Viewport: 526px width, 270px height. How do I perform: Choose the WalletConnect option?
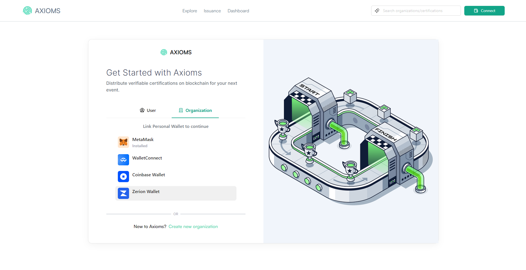176,160
